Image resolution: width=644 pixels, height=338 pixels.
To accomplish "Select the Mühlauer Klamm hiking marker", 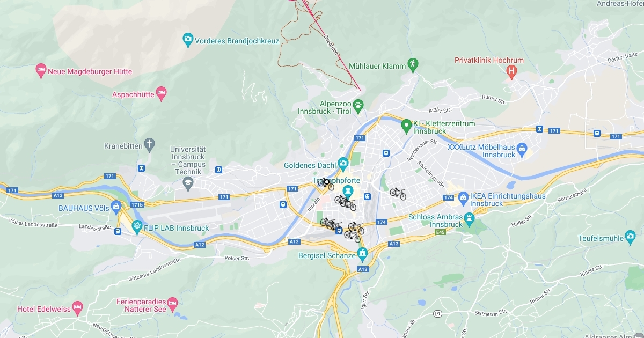I will [412, 64].
